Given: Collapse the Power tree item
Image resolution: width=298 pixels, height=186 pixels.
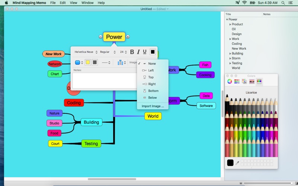Looking at the screenshot, I should pyautogui.click(x=227, y=19).
